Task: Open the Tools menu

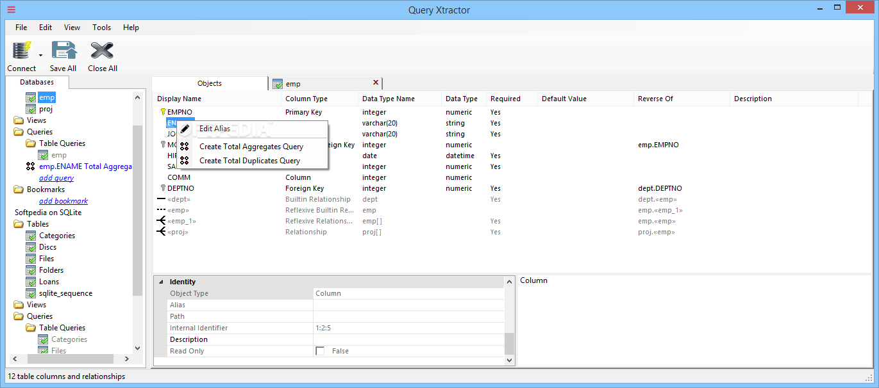Action: (101, 28)
